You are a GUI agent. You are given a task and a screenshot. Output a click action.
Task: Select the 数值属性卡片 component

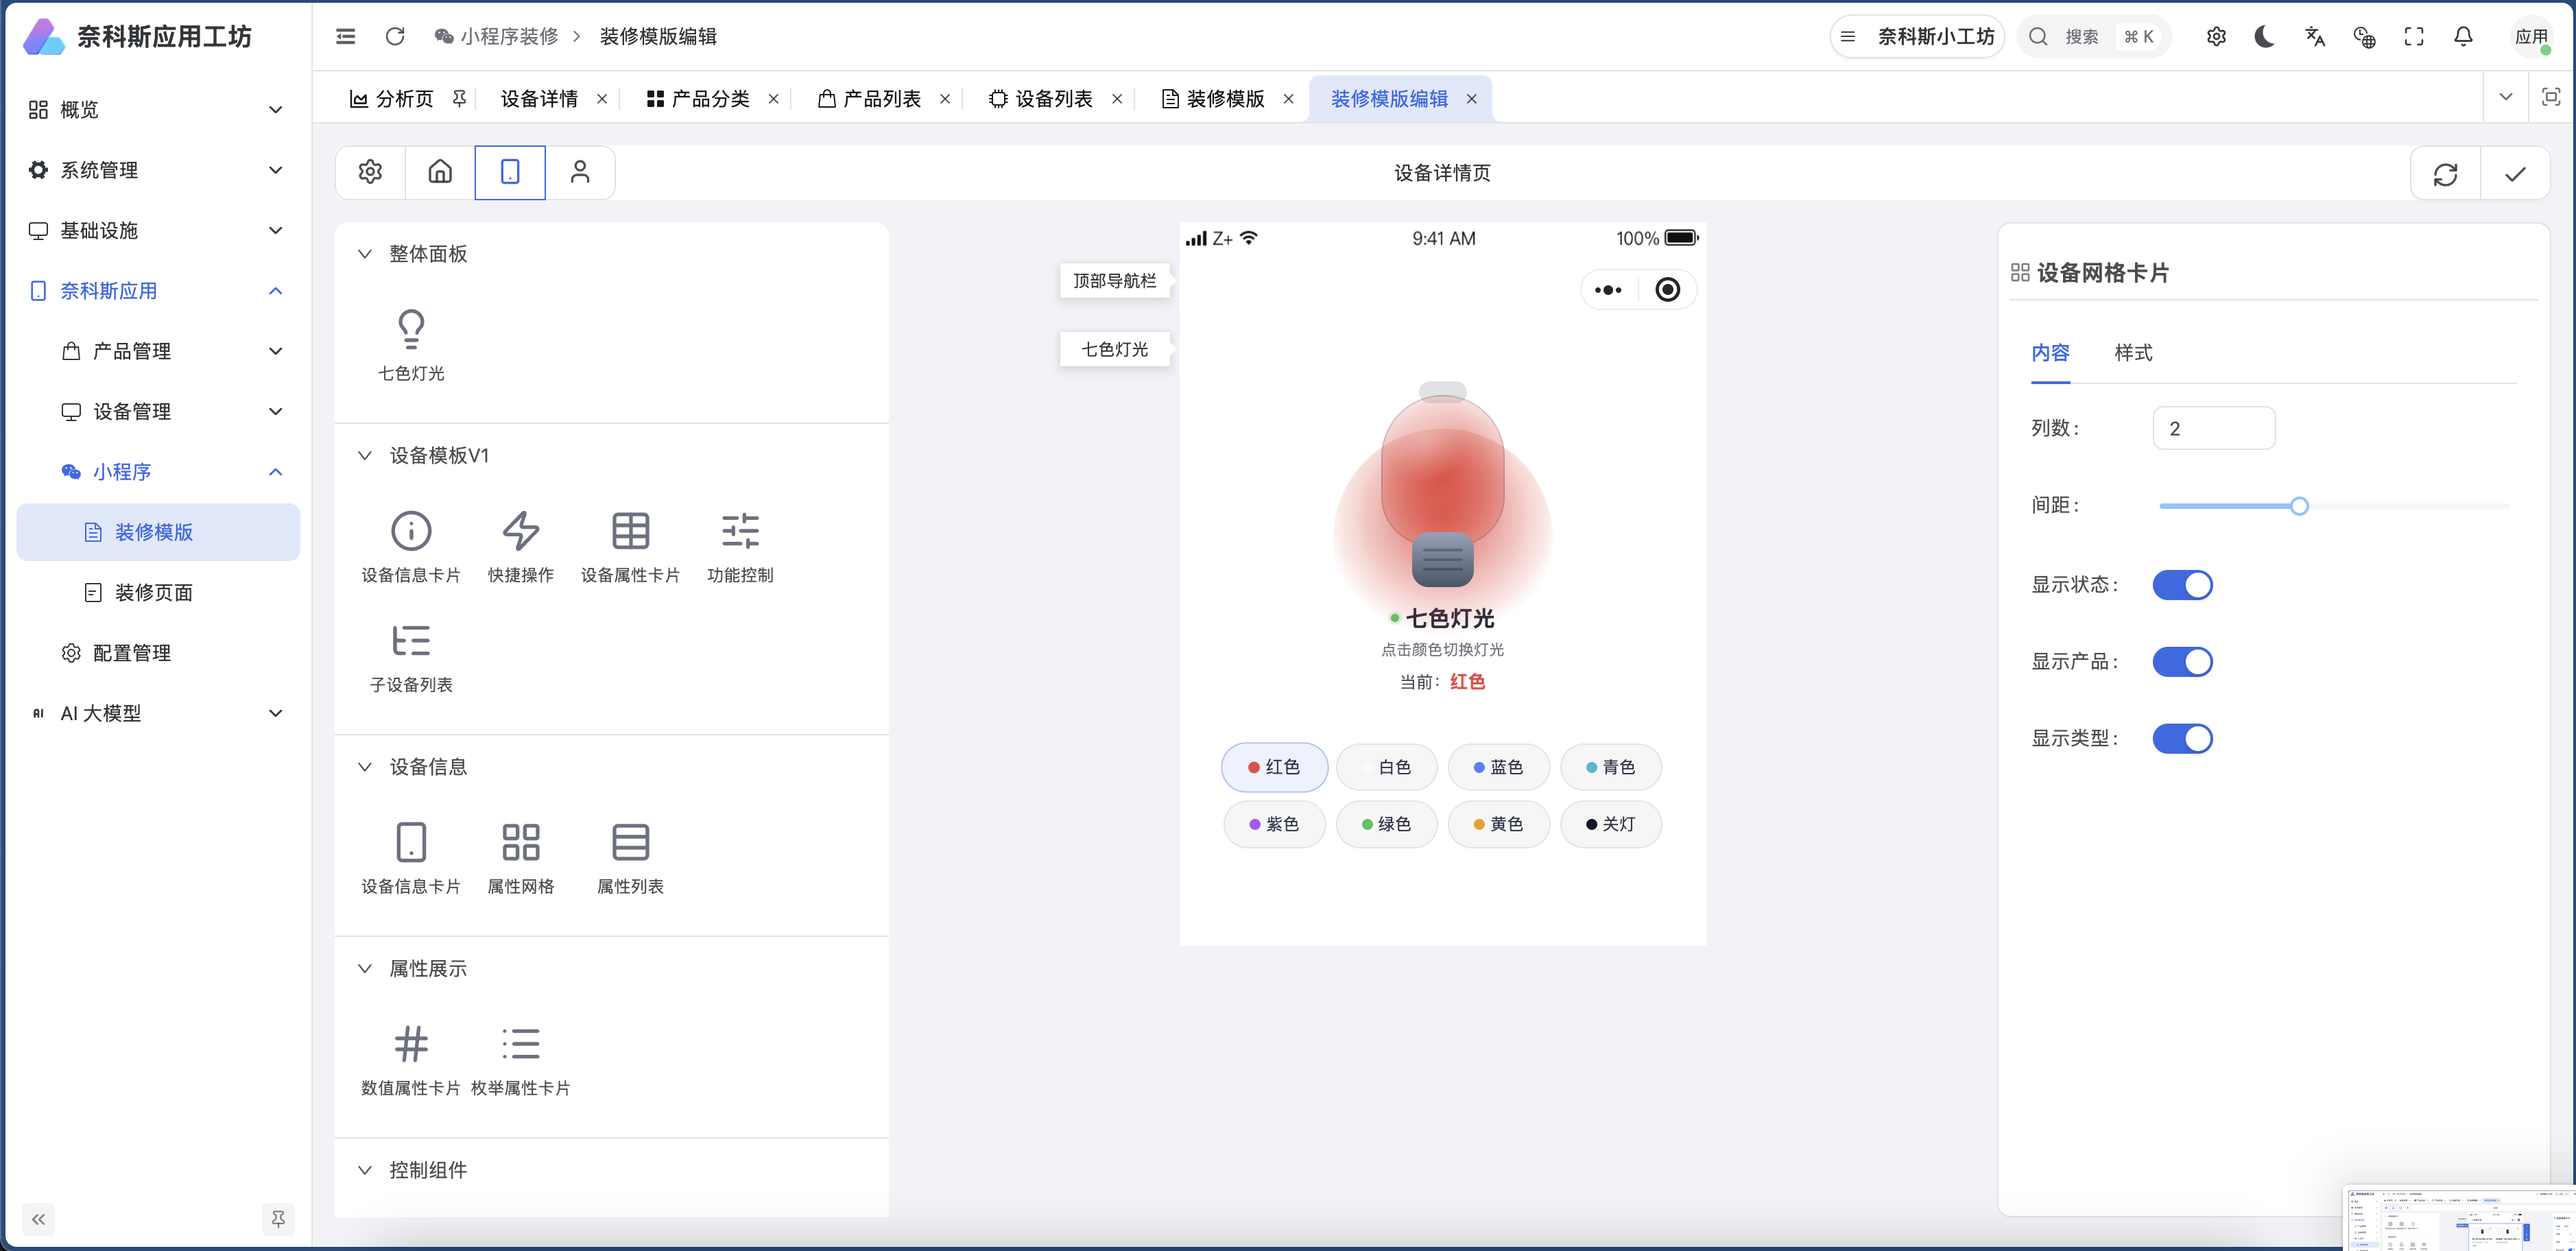tap(411, 1058)
